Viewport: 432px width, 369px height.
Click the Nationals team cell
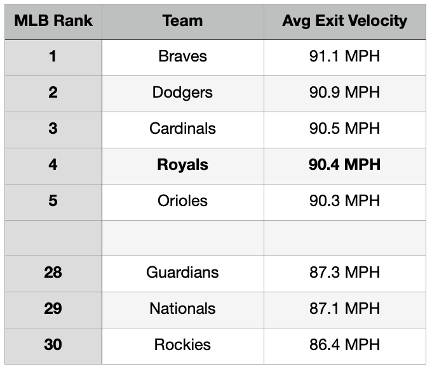tap(182, 309)
